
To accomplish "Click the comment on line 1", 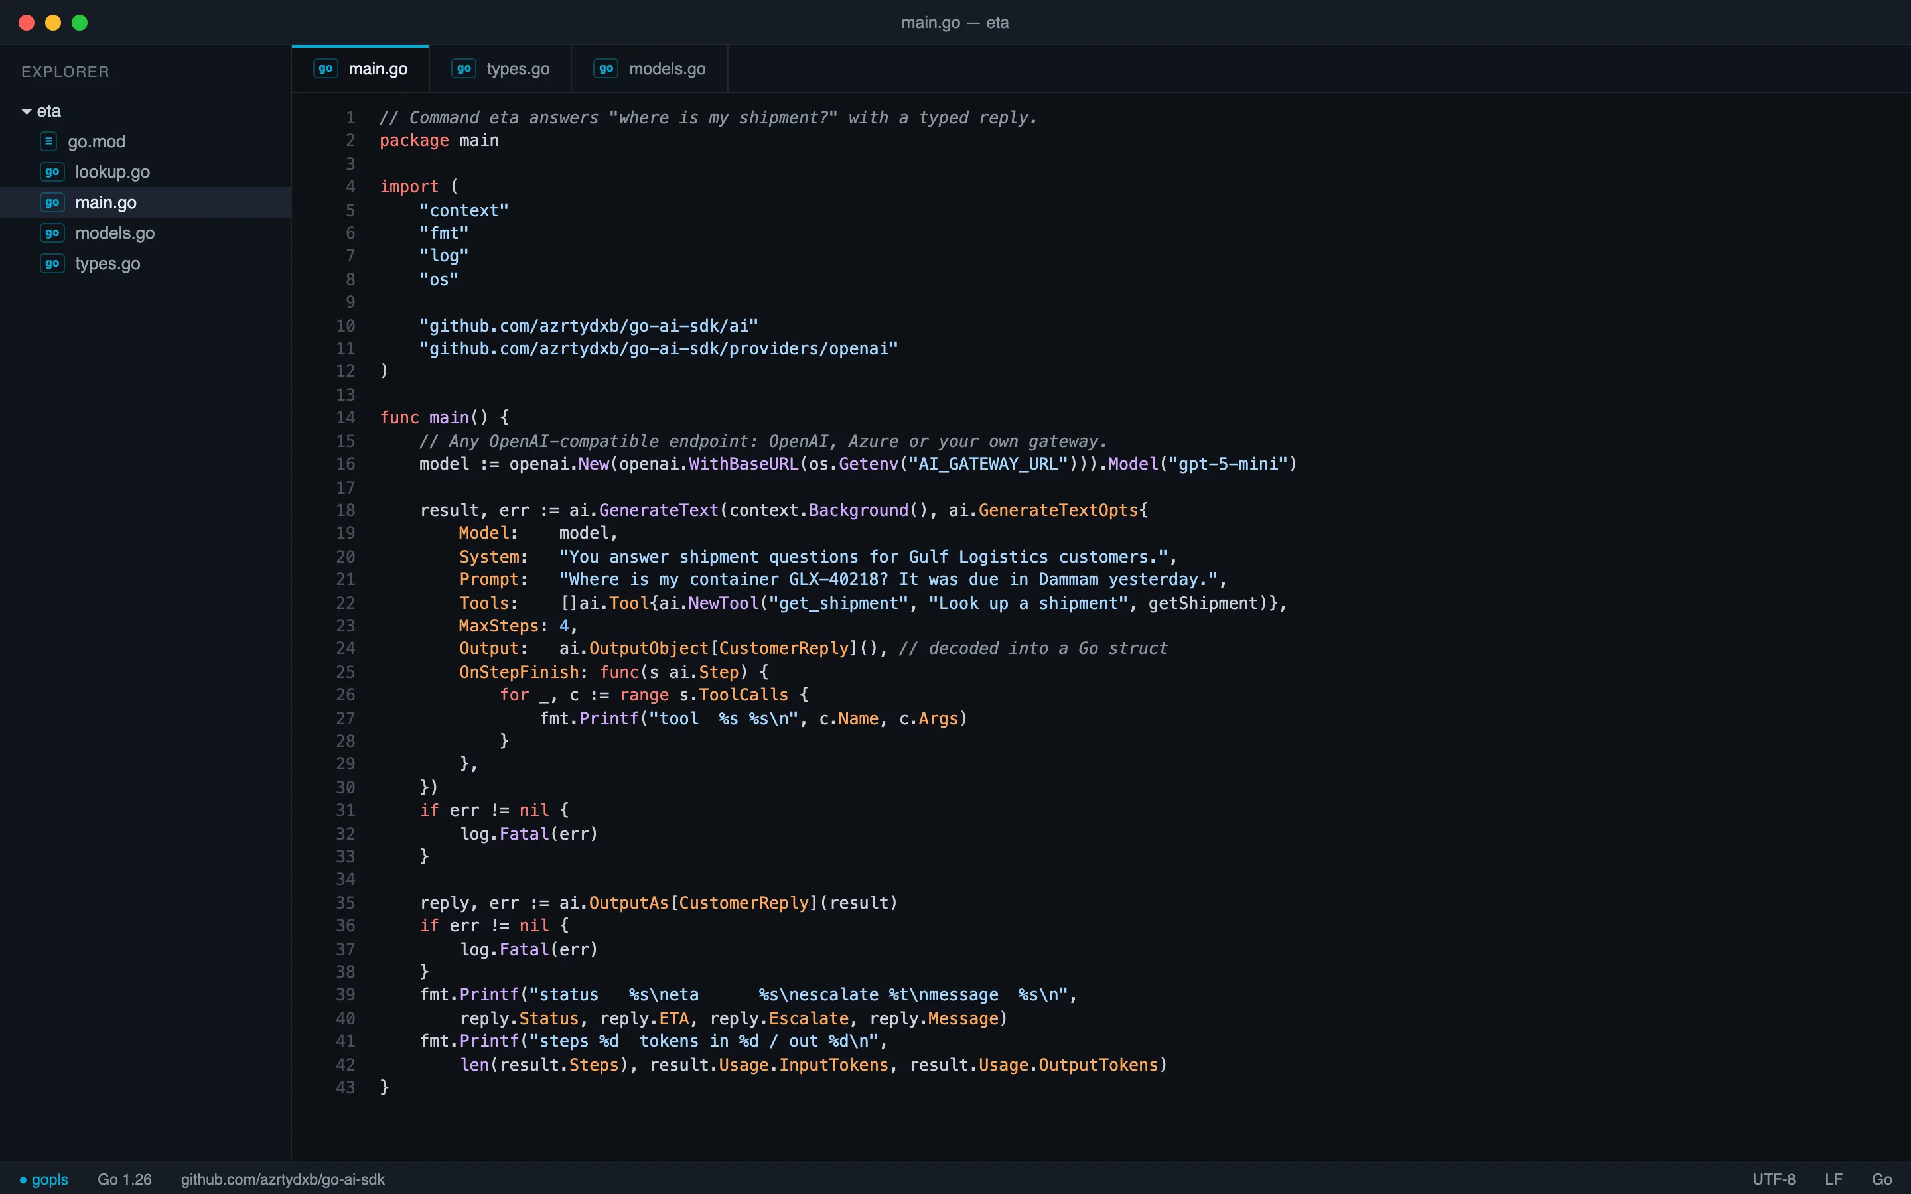I will (709, 117).
